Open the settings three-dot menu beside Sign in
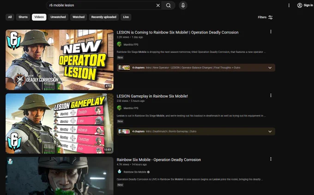Screen dimensions: 314x195 (289, 6)
